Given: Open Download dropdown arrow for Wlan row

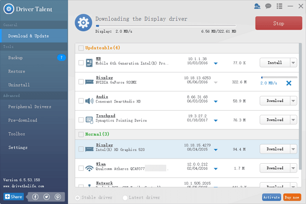Looking at the screenshot, I should [x=293, y=168].
